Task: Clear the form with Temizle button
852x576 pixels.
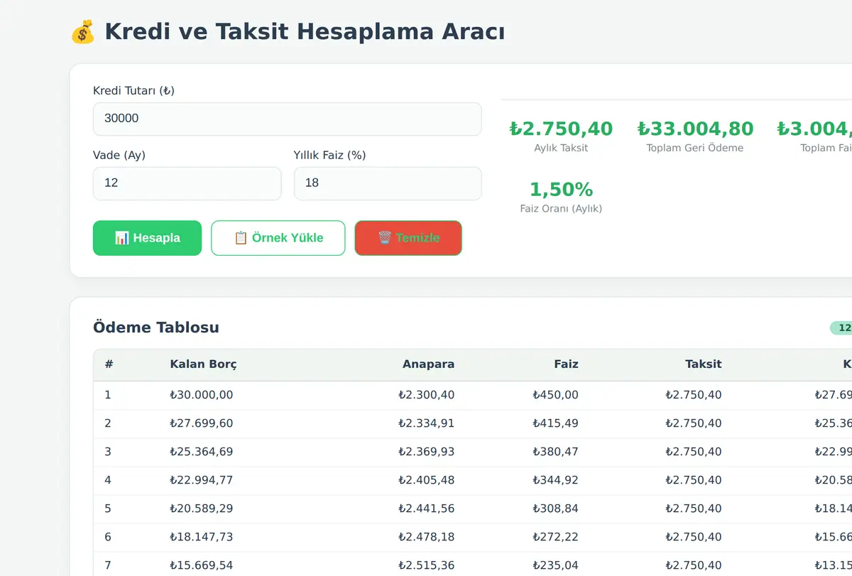Action: click(408, 238)
